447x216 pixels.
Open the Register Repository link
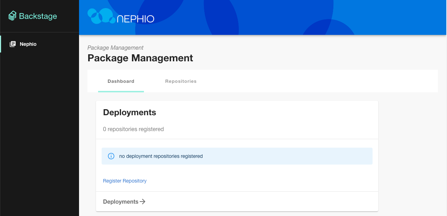tap(125, 180)
